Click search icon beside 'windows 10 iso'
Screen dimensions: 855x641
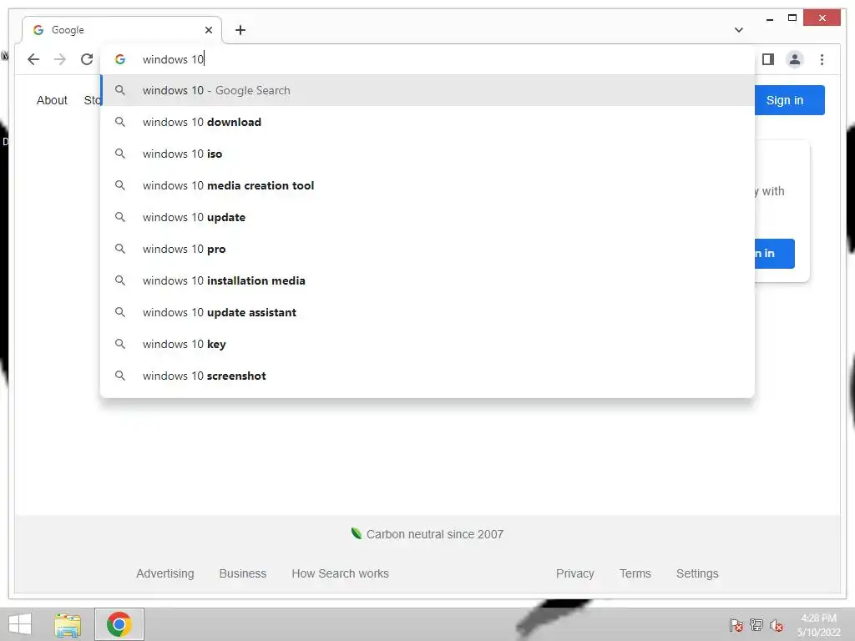[x=120, y=154]
